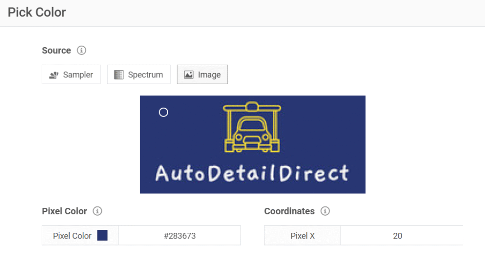Click the Coordinates heading text
The width and height of the screenshot is (485, 254).
(289, 211)
